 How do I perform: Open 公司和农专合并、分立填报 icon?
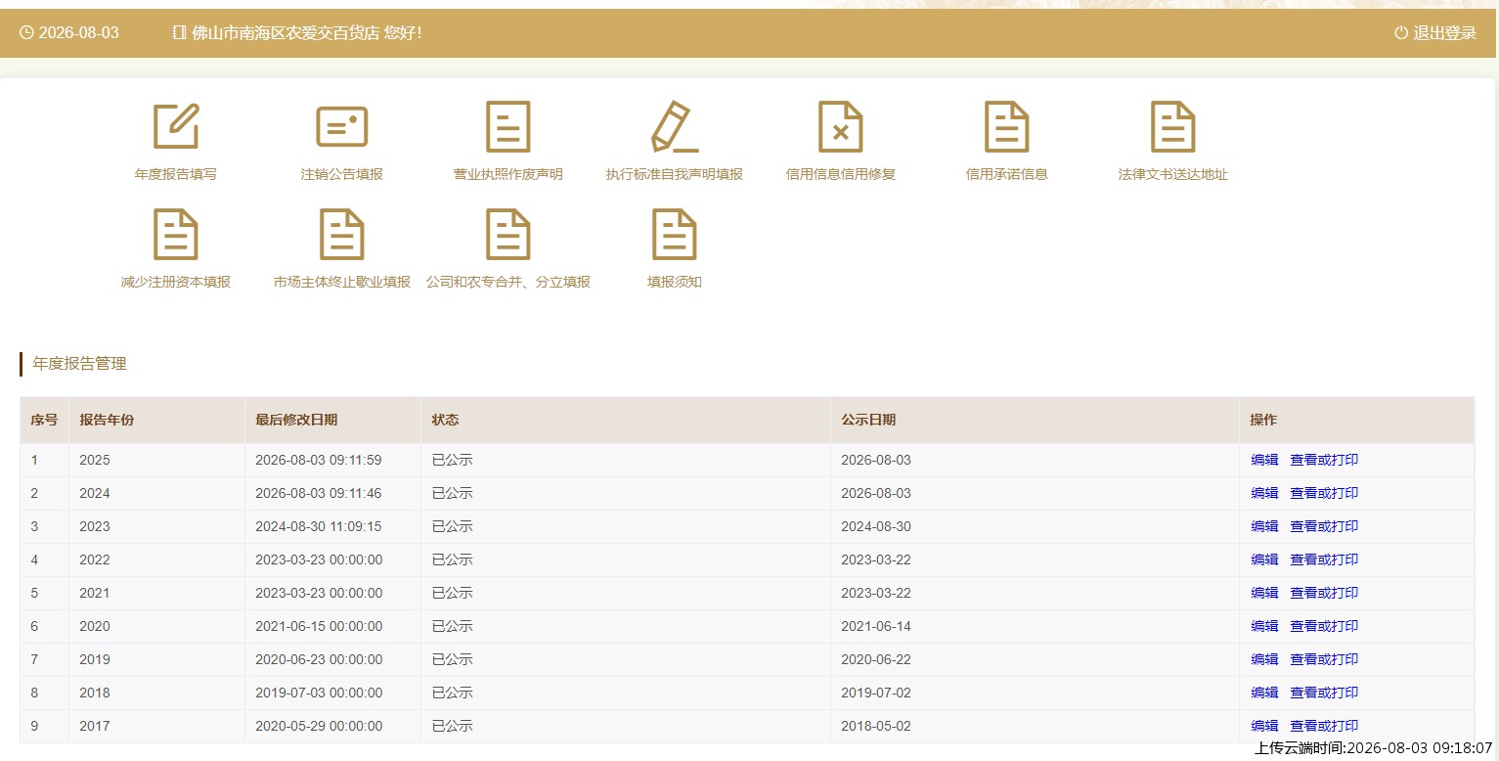(x=508, y=234)
